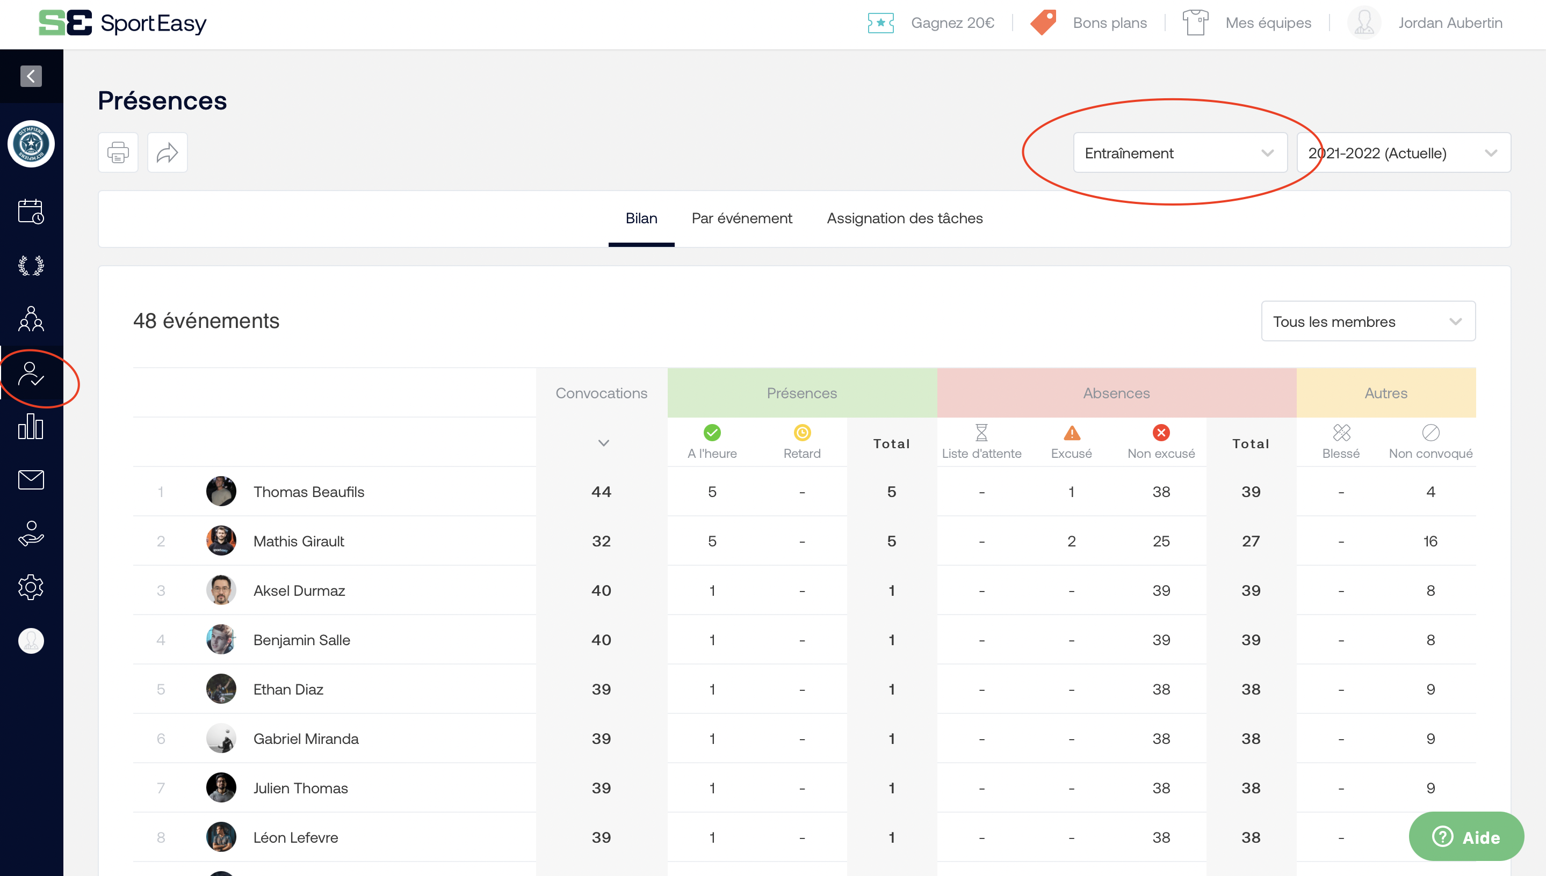Viewport: 1546px width, 876px height.
Task: Click the yellow Retard clock icon
Action: pyautogui.click(x=803, y=433)
